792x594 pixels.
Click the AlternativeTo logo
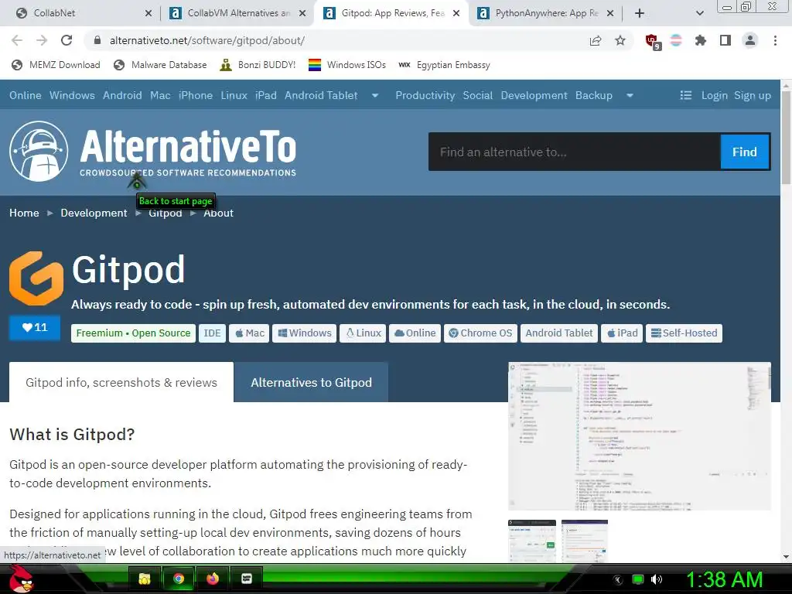(x=152, y=151)
